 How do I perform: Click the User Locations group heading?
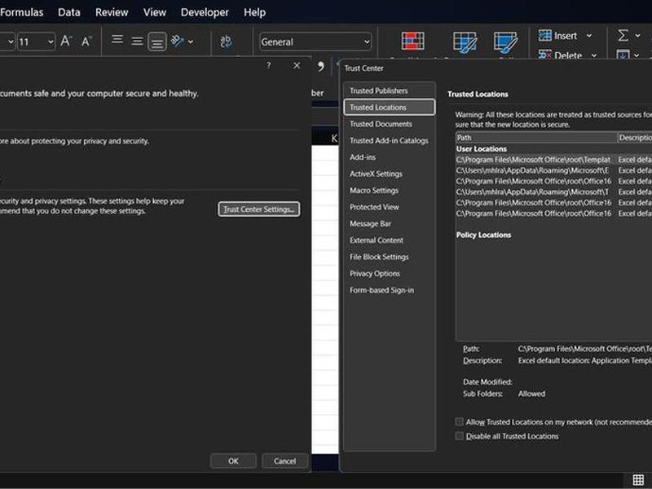pos(482,149)
